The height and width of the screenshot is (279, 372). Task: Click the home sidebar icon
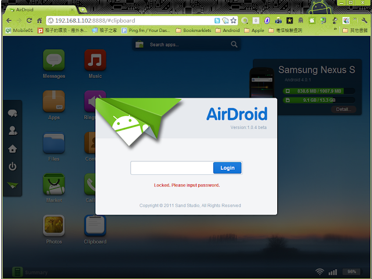[x=13, y=149]
